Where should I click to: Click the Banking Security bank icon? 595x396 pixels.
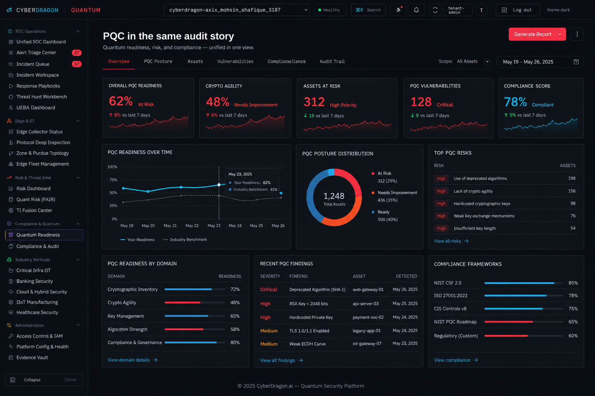[11, 281]
